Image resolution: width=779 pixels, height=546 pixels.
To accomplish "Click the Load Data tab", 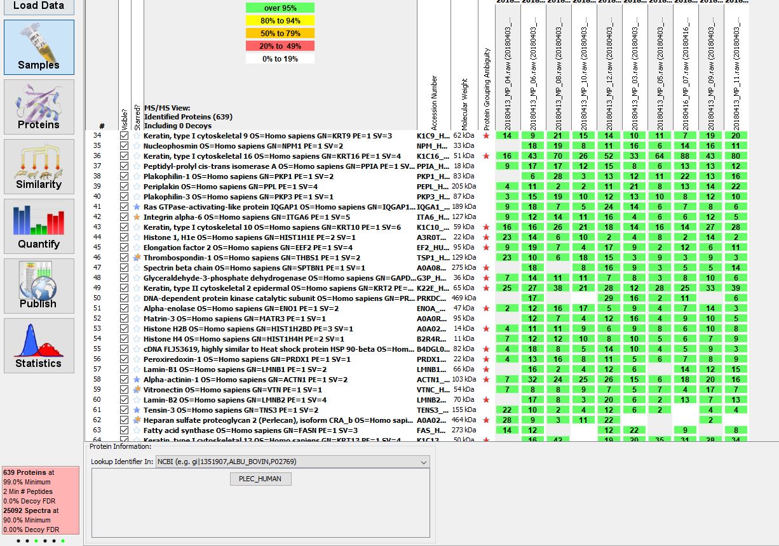I will tap(39, 6).
